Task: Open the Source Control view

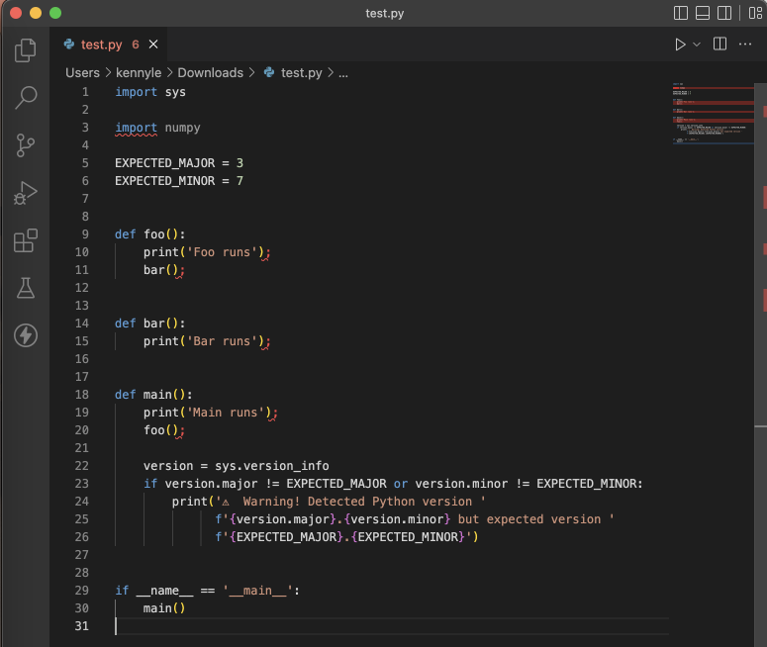Action: [x=26, y=145]
